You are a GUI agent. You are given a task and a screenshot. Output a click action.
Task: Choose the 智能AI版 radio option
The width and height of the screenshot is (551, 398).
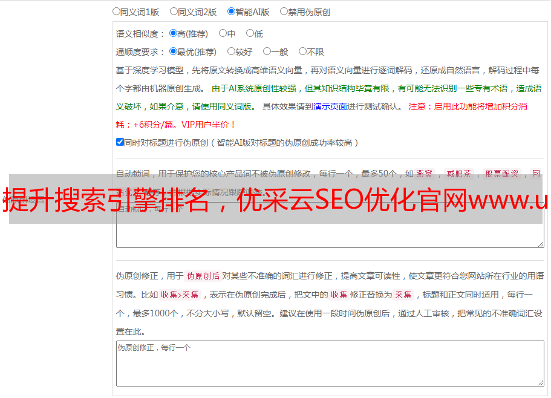tap(231, 11)
